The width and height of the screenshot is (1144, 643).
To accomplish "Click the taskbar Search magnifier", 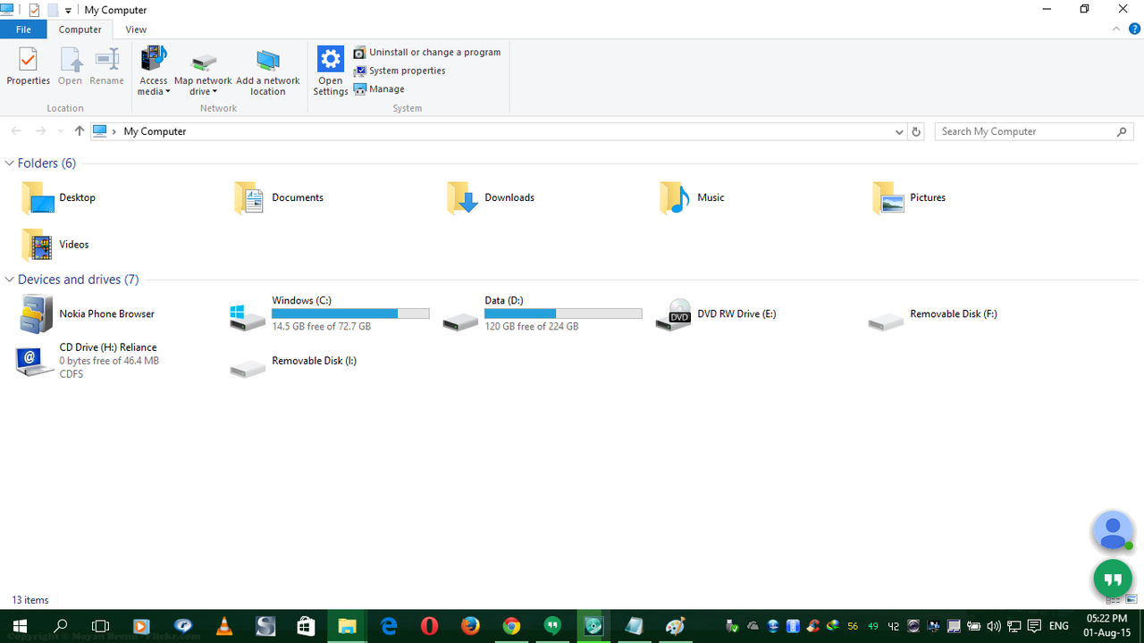I will (61, 626).
